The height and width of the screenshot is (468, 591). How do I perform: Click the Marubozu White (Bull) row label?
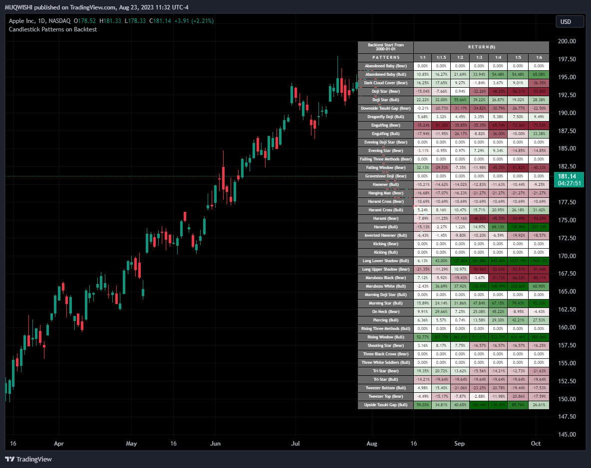(x=385, y=286)
